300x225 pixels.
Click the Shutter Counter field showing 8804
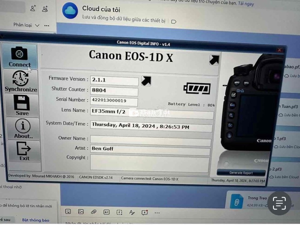[114, 91]
